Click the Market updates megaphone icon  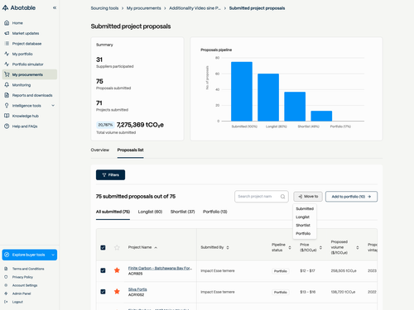click(7, 33)
